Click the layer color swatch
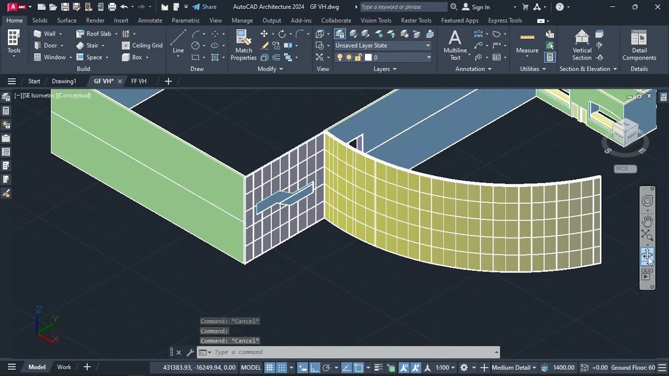The width and height of the screenshot is (669, 376). [x=368, y=57]
